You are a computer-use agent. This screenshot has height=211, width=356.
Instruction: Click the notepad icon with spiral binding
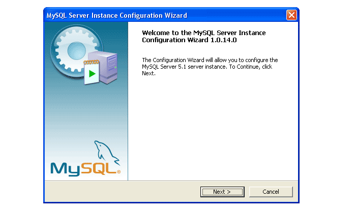pyautogui.click(x=93, y=73)
